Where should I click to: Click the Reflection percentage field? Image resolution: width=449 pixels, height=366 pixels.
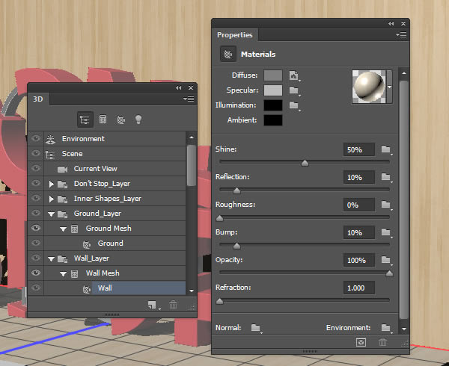point(359,178)
